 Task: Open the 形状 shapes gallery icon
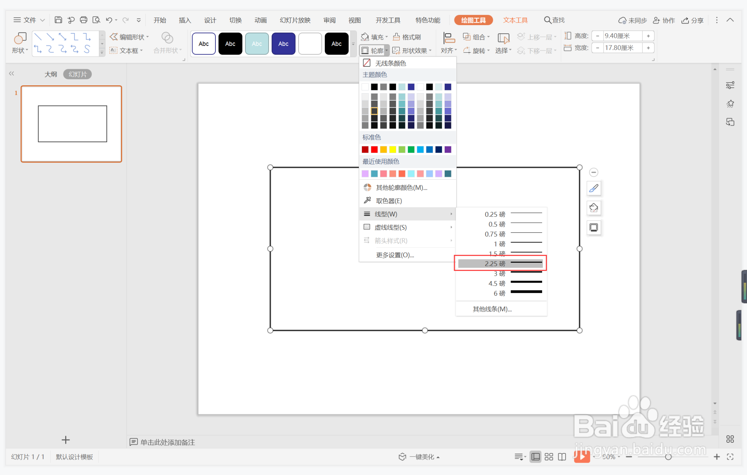[x=20, y=38]
